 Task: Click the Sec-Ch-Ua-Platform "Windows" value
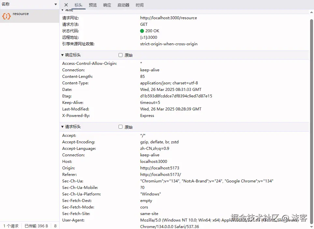pyautogui.click(x=150, y=194)
